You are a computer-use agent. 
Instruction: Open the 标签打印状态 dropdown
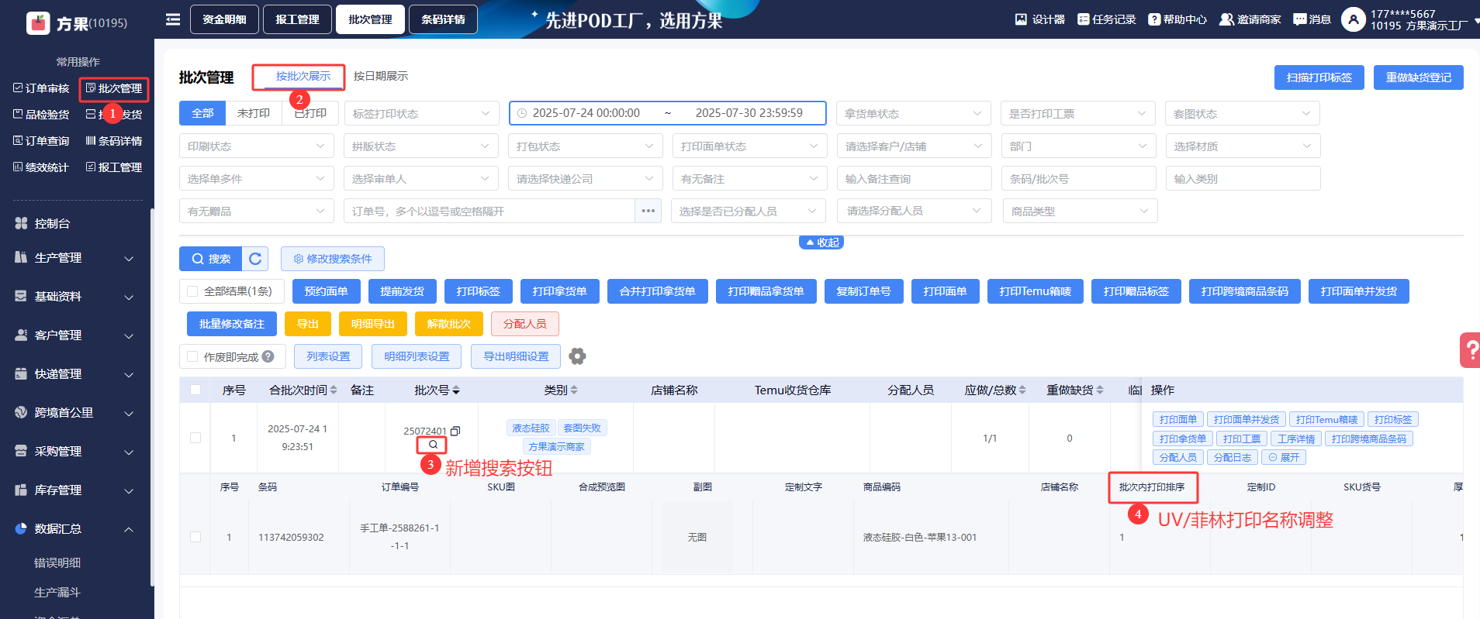[x=421, y=114]
